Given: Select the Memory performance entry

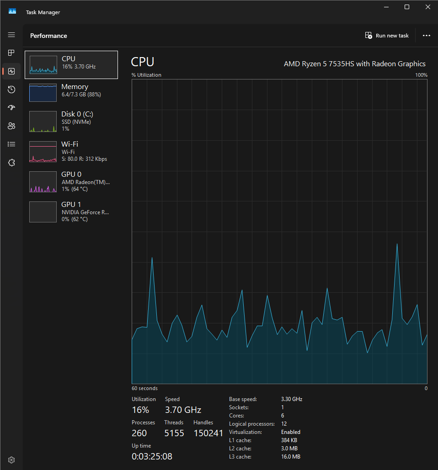Looking at the screenshot, I should 71,92.
